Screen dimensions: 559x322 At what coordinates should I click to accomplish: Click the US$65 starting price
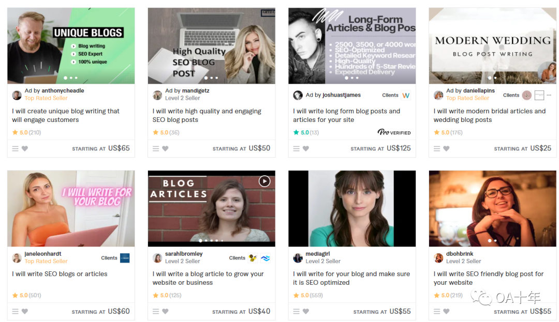pyautogui.click(x=119, y=148)
